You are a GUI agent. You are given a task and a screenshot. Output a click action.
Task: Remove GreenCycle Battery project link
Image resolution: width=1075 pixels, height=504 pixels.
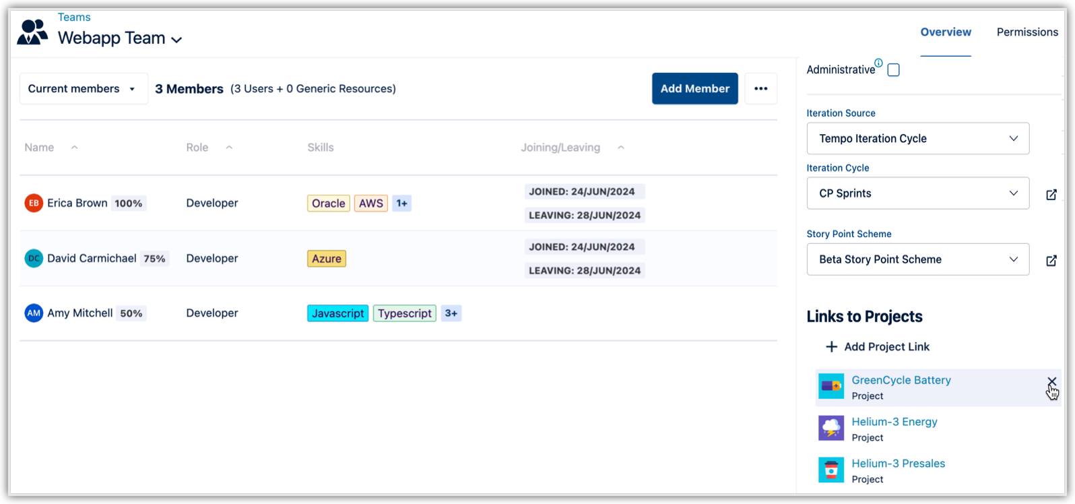1051,382
